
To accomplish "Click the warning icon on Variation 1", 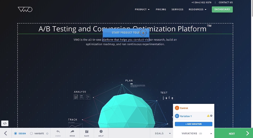I will point(208,116).
